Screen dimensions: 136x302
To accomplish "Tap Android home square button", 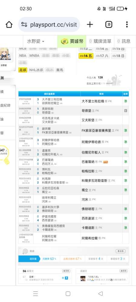I will click(x=68, y=294).
